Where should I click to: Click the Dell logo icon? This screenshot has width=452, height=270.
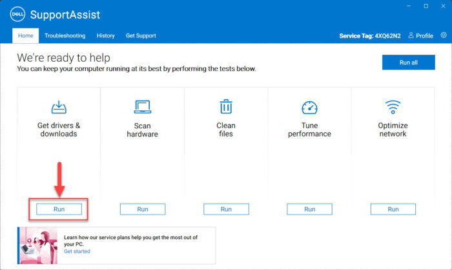17,14
